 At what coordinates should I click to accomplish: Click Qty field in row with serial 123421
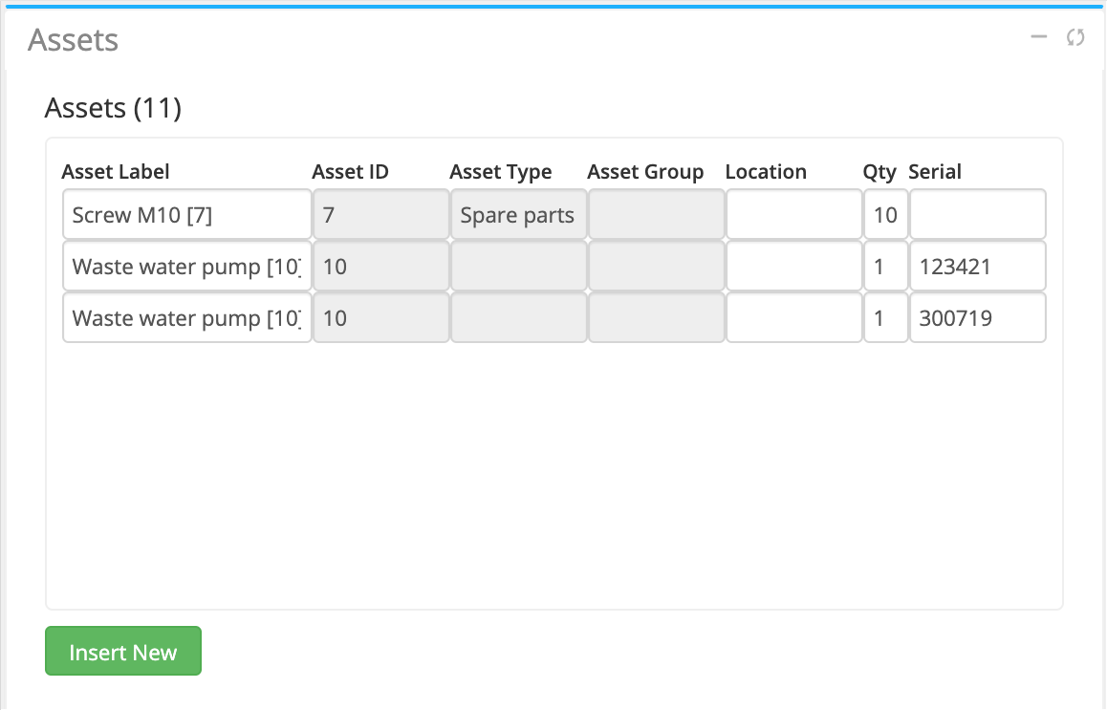[885, 267]
